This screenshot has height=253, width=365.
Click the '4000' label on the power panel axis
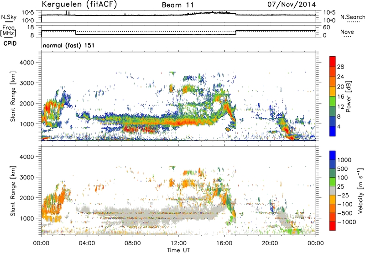[x=26, y=63]
